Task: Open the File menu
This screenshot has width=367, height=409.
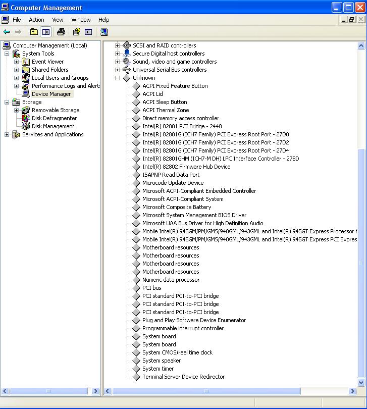Action: pyautogui.click(x=17, y=20)
